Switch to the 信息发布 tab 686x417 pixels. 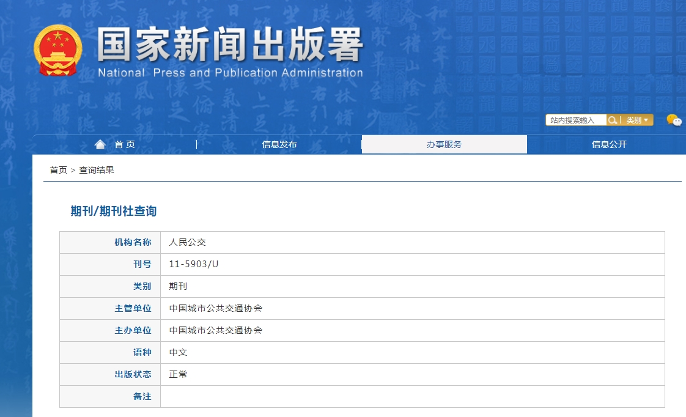pos(279,144)
